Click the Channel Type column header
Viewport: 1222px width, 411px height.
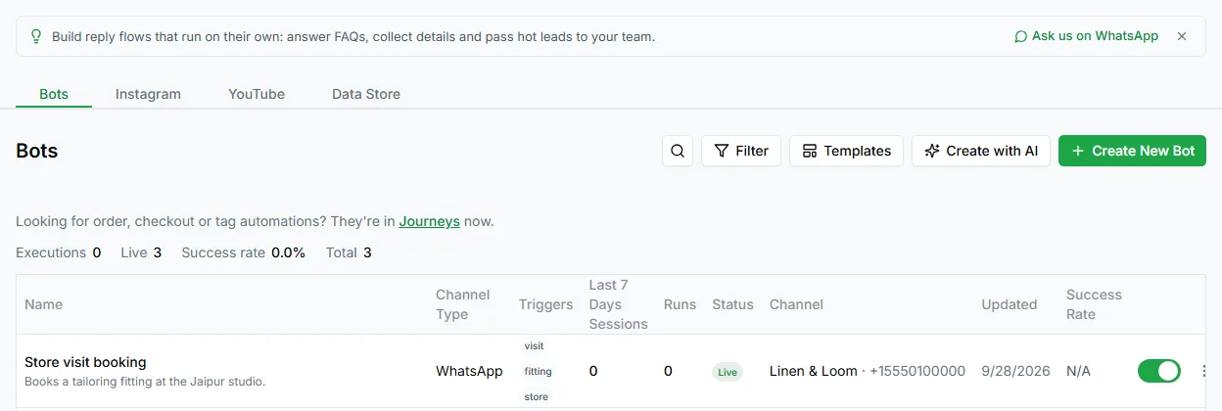463,304
